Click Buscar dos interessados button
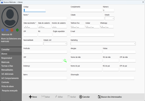The width and height of the screenshot is (145, 101). [110, 97]
